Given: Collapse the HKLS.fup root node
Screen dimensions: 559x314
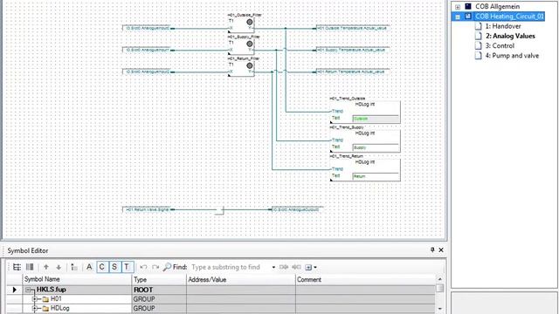Looking at the screenshot, I should [29, 290].
